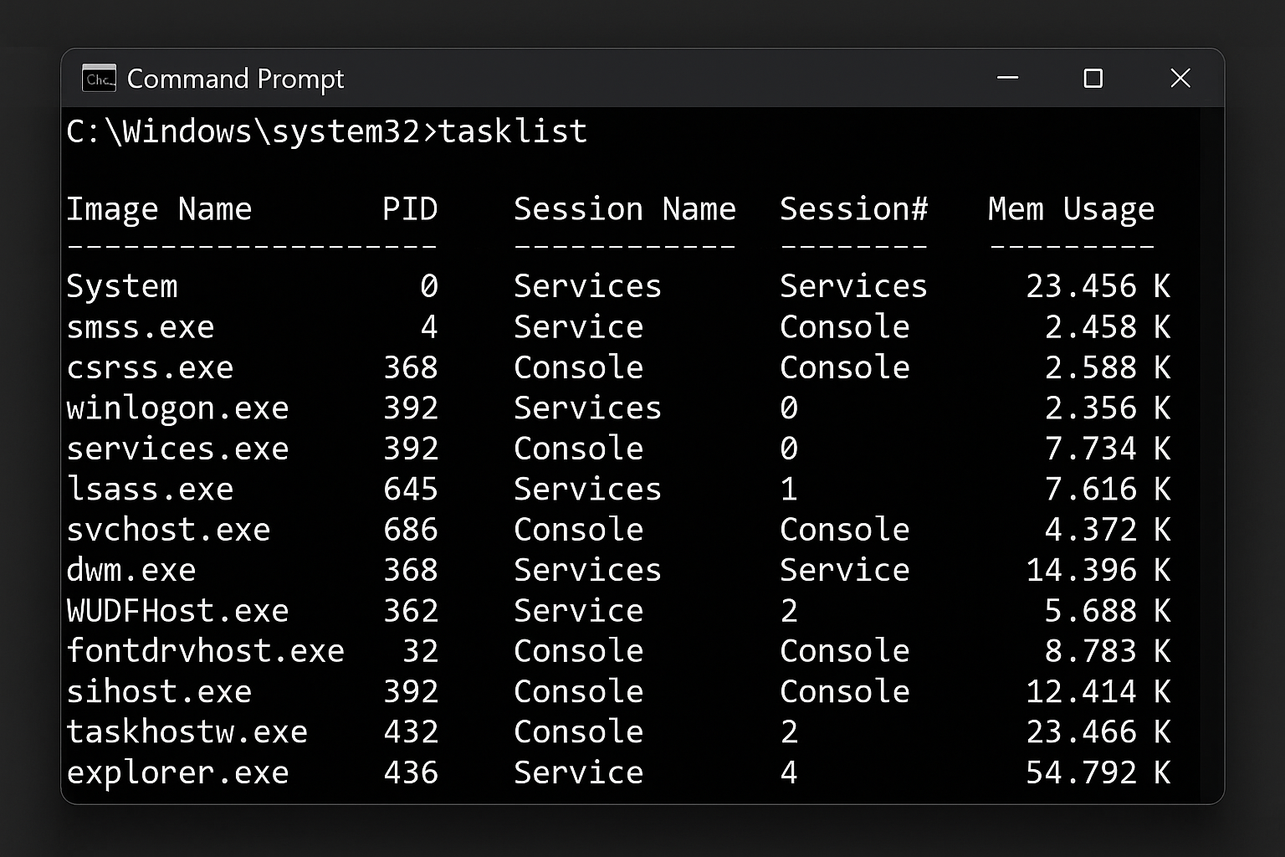Screen dimensions: 1285x857
Task: Click the PID column header
Action: click(x=410, y=208)
